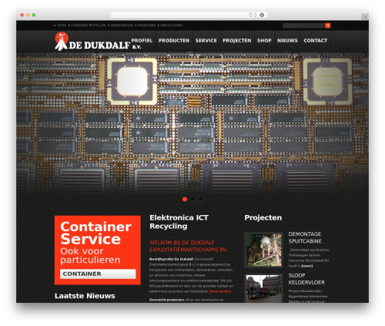This screenshot has width=385, height=326.
Task: Open the Profiel menu
Action: pyautogui.click(x=142, y=41)
